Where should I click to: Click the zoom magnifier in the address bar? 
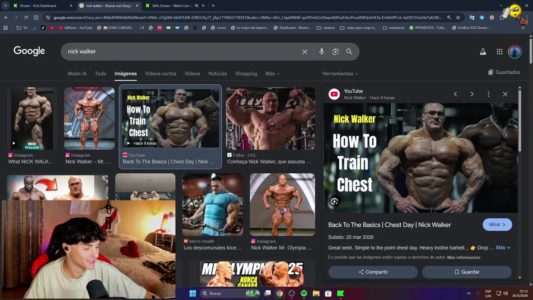[x=449, y=17]
